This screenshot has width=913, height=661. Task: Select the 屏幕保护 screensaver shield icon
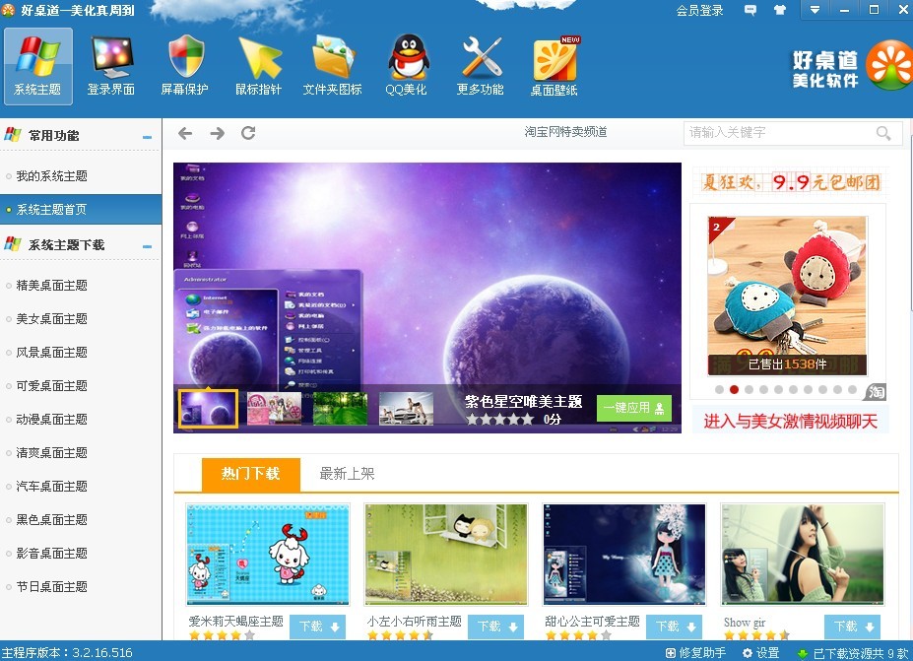(x=185, y=65)
